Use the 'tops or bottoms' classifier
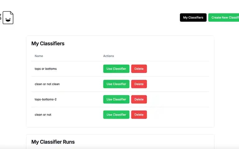This screenshot has width=239, height=149. [x=116, y=69]
